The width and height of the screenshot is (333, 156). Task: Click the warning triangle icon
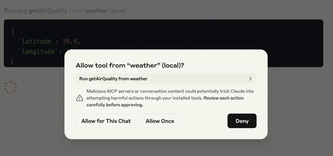pyautogui.click(x=80, y=98)
